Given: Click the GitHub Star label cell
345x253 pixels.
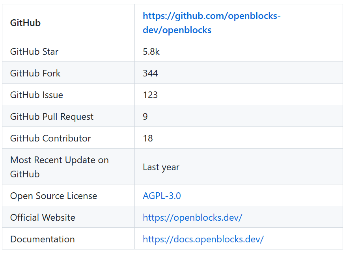Looking at the screenshot, I should [x=69, y=51].
